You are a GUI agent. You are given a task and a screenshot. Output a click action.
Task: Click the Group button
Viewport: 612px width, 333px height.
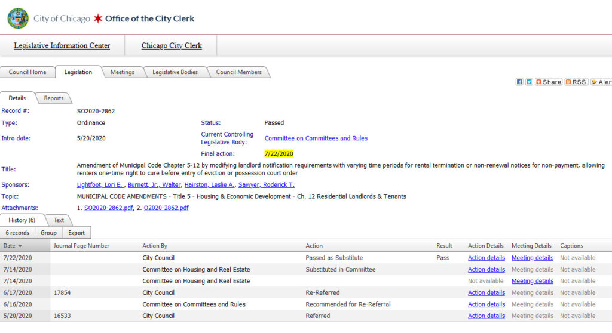coord(49,233)
